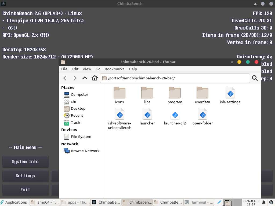Open the Go menu
The image size is (275, 206).
point(98,69)
